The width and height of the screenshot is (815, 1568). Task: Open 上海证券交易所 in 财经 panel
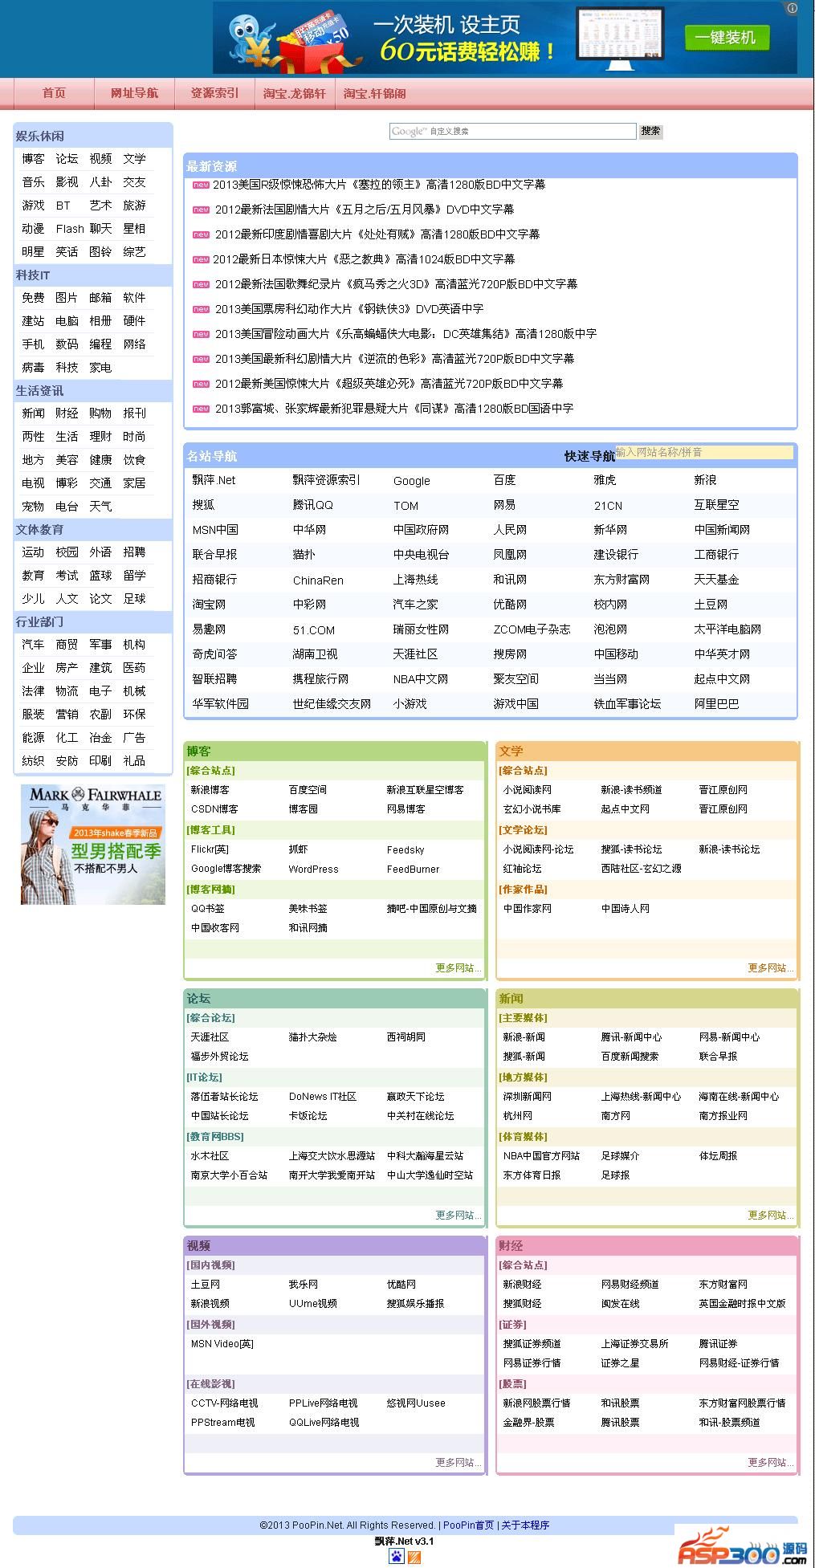[x=634, y=1344]
